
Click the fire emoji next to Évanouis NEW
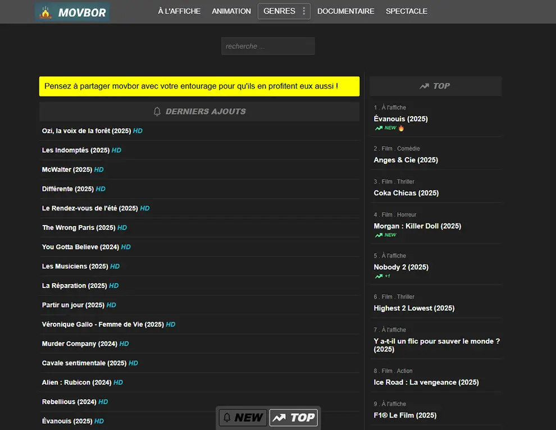point(401,128)
